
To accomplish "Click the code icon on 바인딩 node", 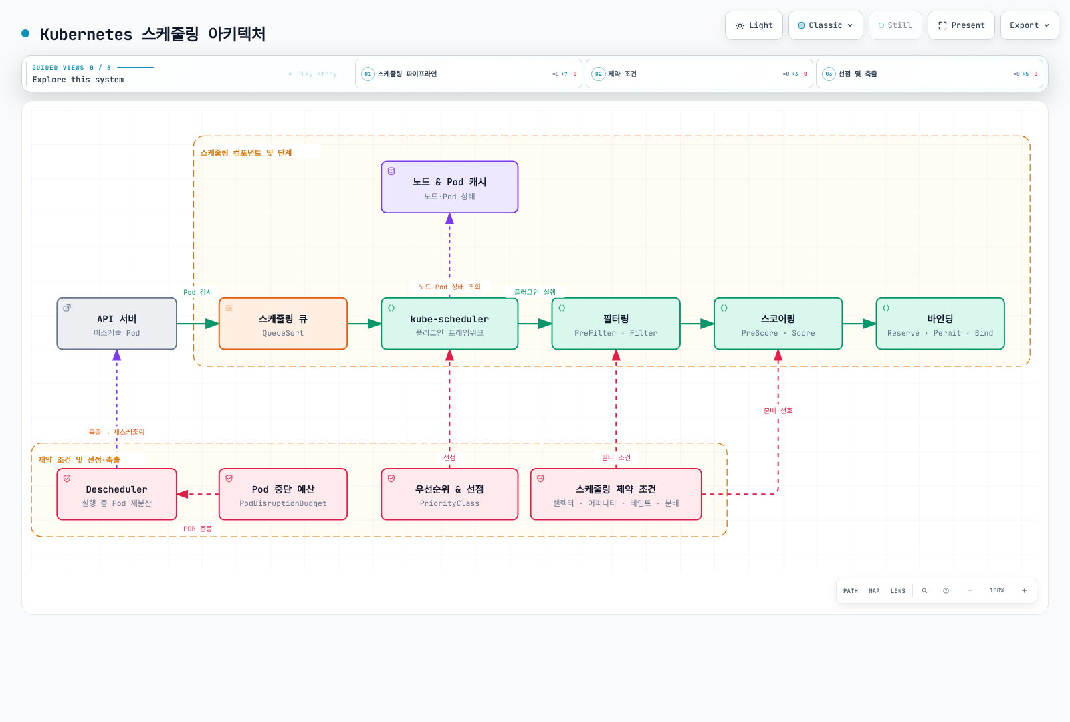I will pos(886,308).
